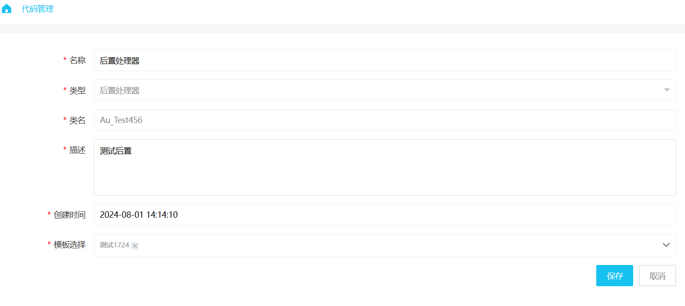This screenshot has height=306, width=685.
Task: Click the 保存 button
Action: 614,276
